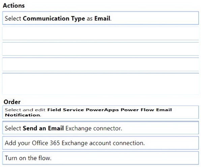This screenshot has width=201, height=167.
Task: Click the bold 'Notification.' text
Action: [23, 115]
